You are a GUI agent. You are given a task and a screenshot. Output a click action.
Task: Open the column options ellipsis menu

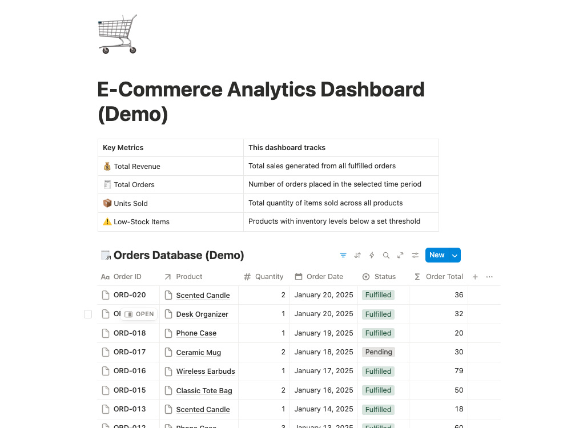489,277
